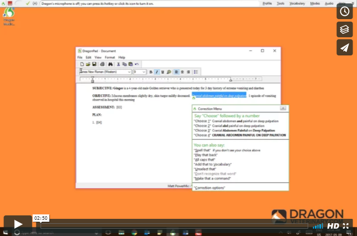357x236 pixels.
Task: Select 'Choose 1' Cranial abdomen and painful
Action: point(236,121)
